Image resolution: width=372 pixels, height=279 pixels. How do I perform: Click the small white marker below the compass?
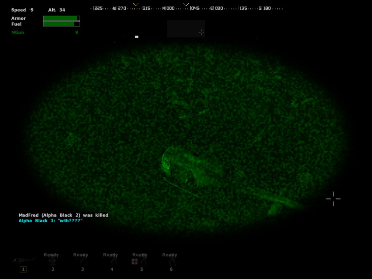point(137,37)
